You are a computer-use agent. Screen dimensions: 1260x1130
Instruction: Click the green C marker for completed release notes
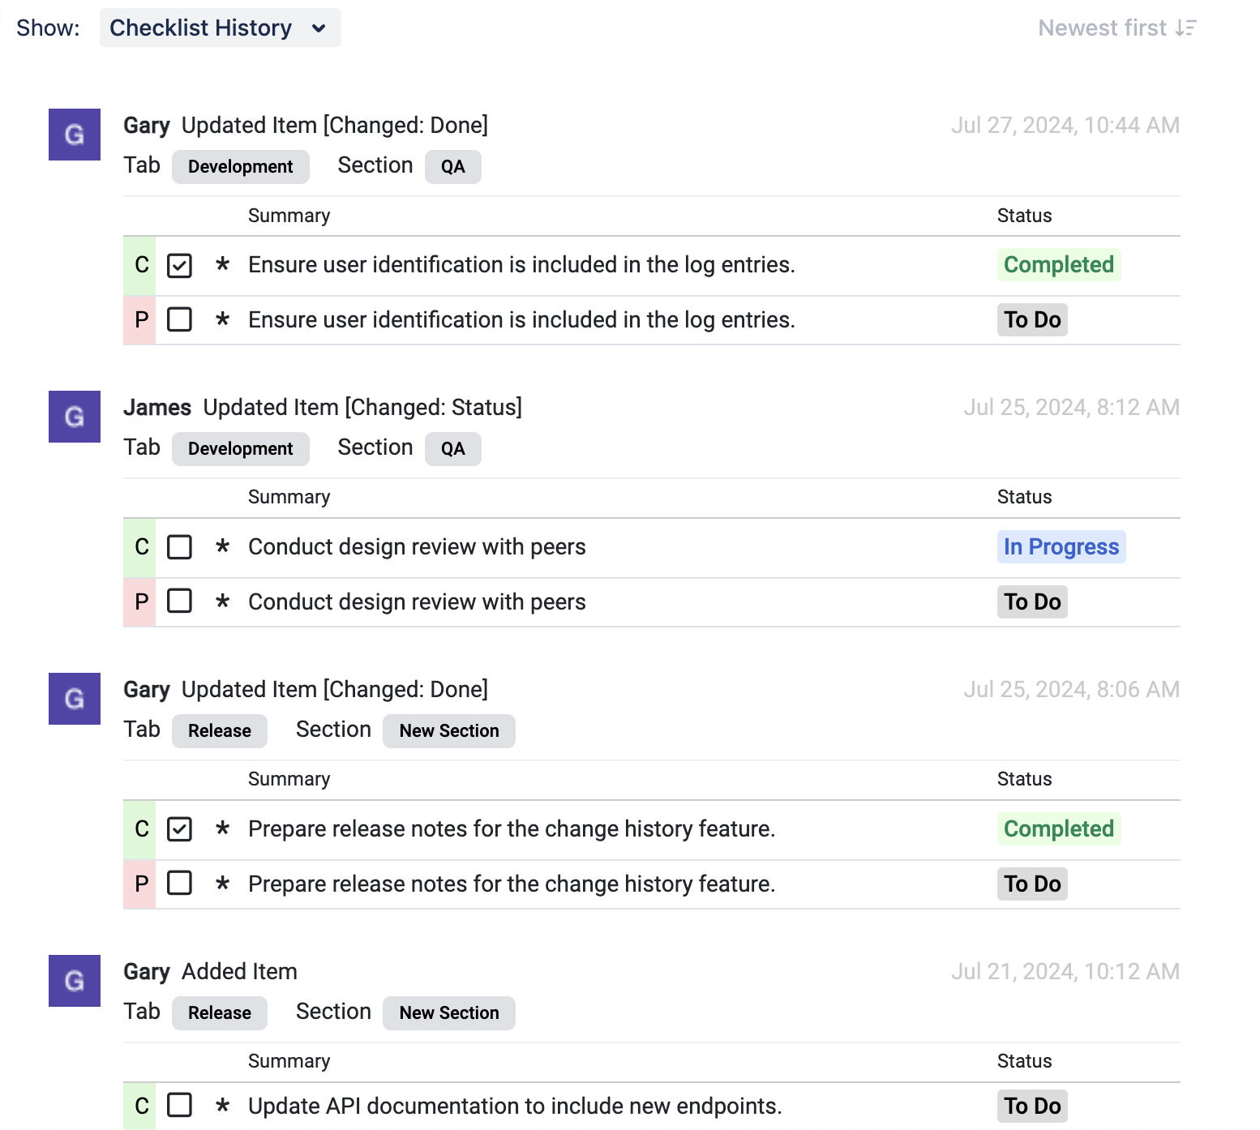pos(141,829)
